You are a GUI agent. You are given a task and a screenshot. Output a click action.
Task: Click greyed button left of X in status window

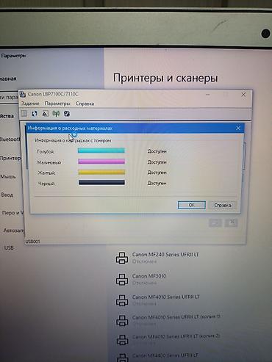pyautogui.click(x=215, y=222)
